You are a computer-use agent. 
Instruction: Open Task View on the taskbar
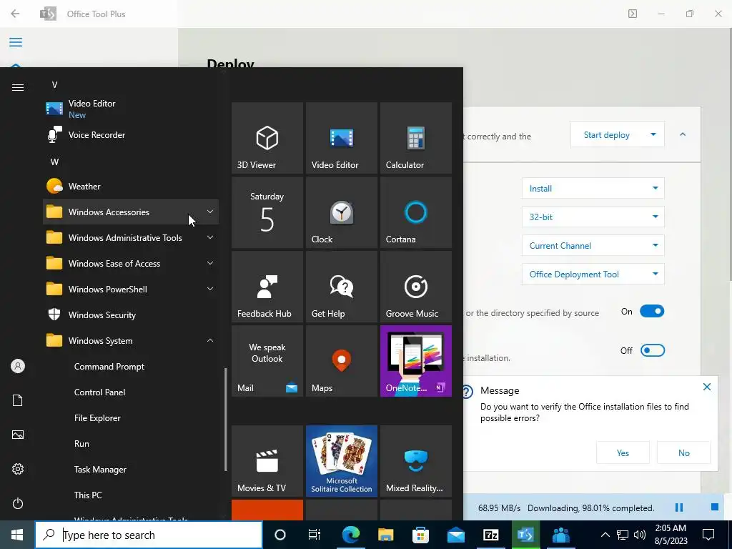tap(315, 535)
